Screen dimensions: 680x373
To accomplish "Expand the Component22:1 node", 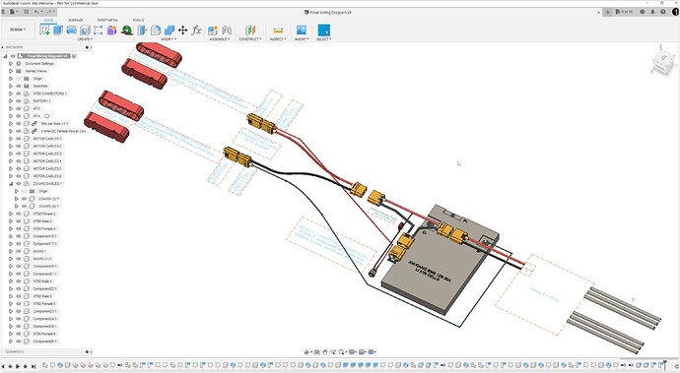I will [11, 288].
